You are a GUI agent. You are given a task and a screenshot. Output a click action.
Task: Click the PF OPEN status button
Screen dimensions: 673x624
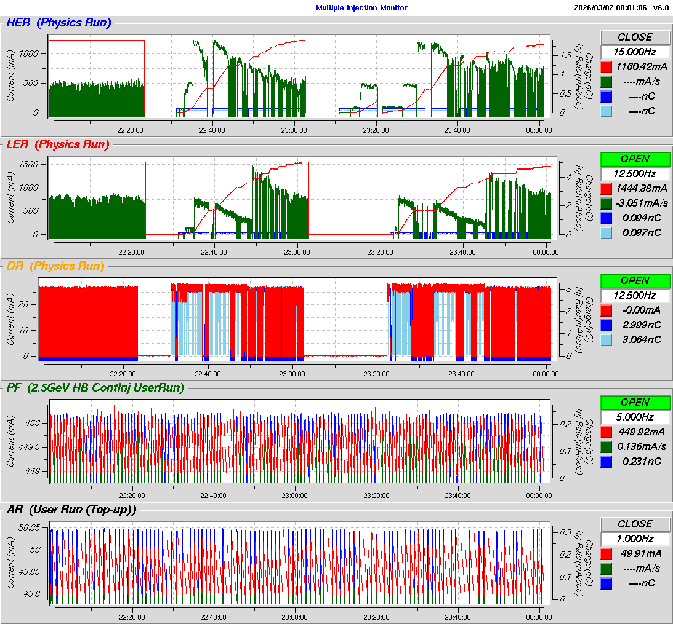coord(635,402)
